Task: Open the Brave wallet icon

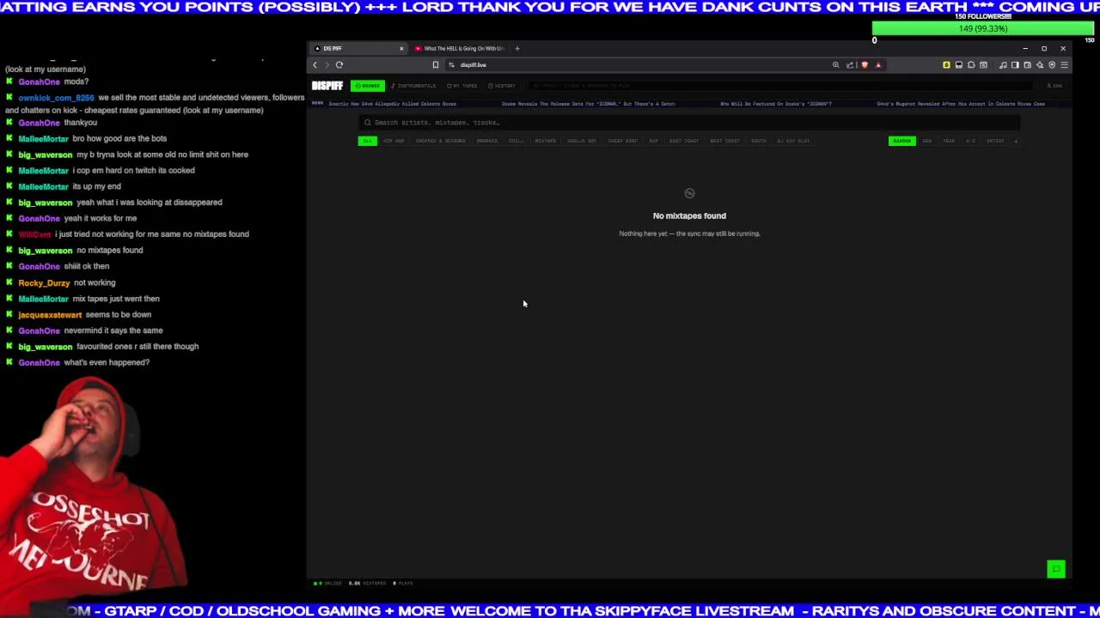Action: coord(1027,65)
